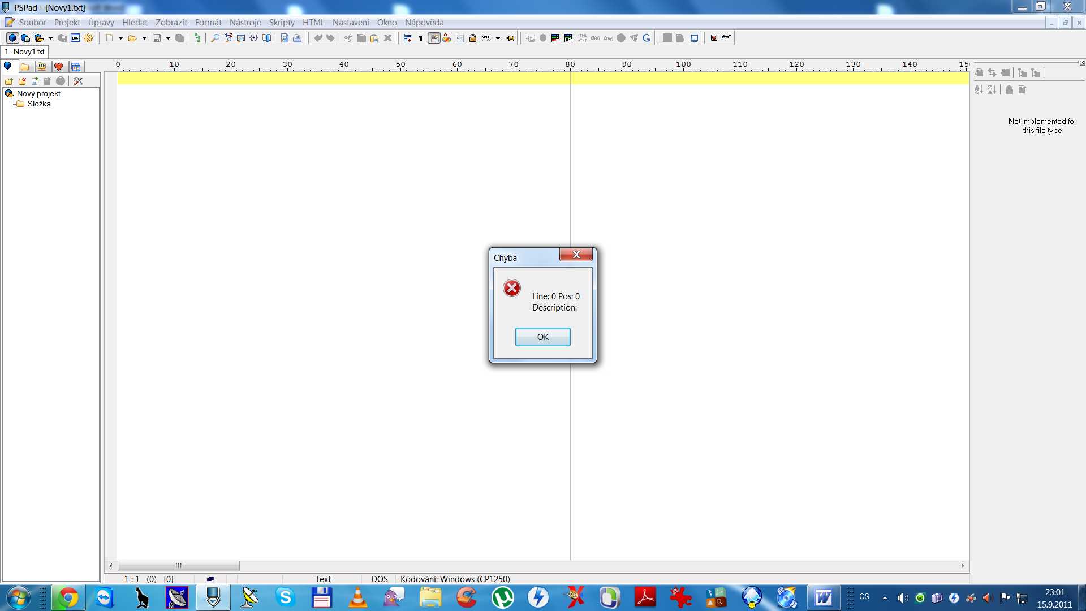
Task: Click the print icon in toolbar
Action: (297, 38)
